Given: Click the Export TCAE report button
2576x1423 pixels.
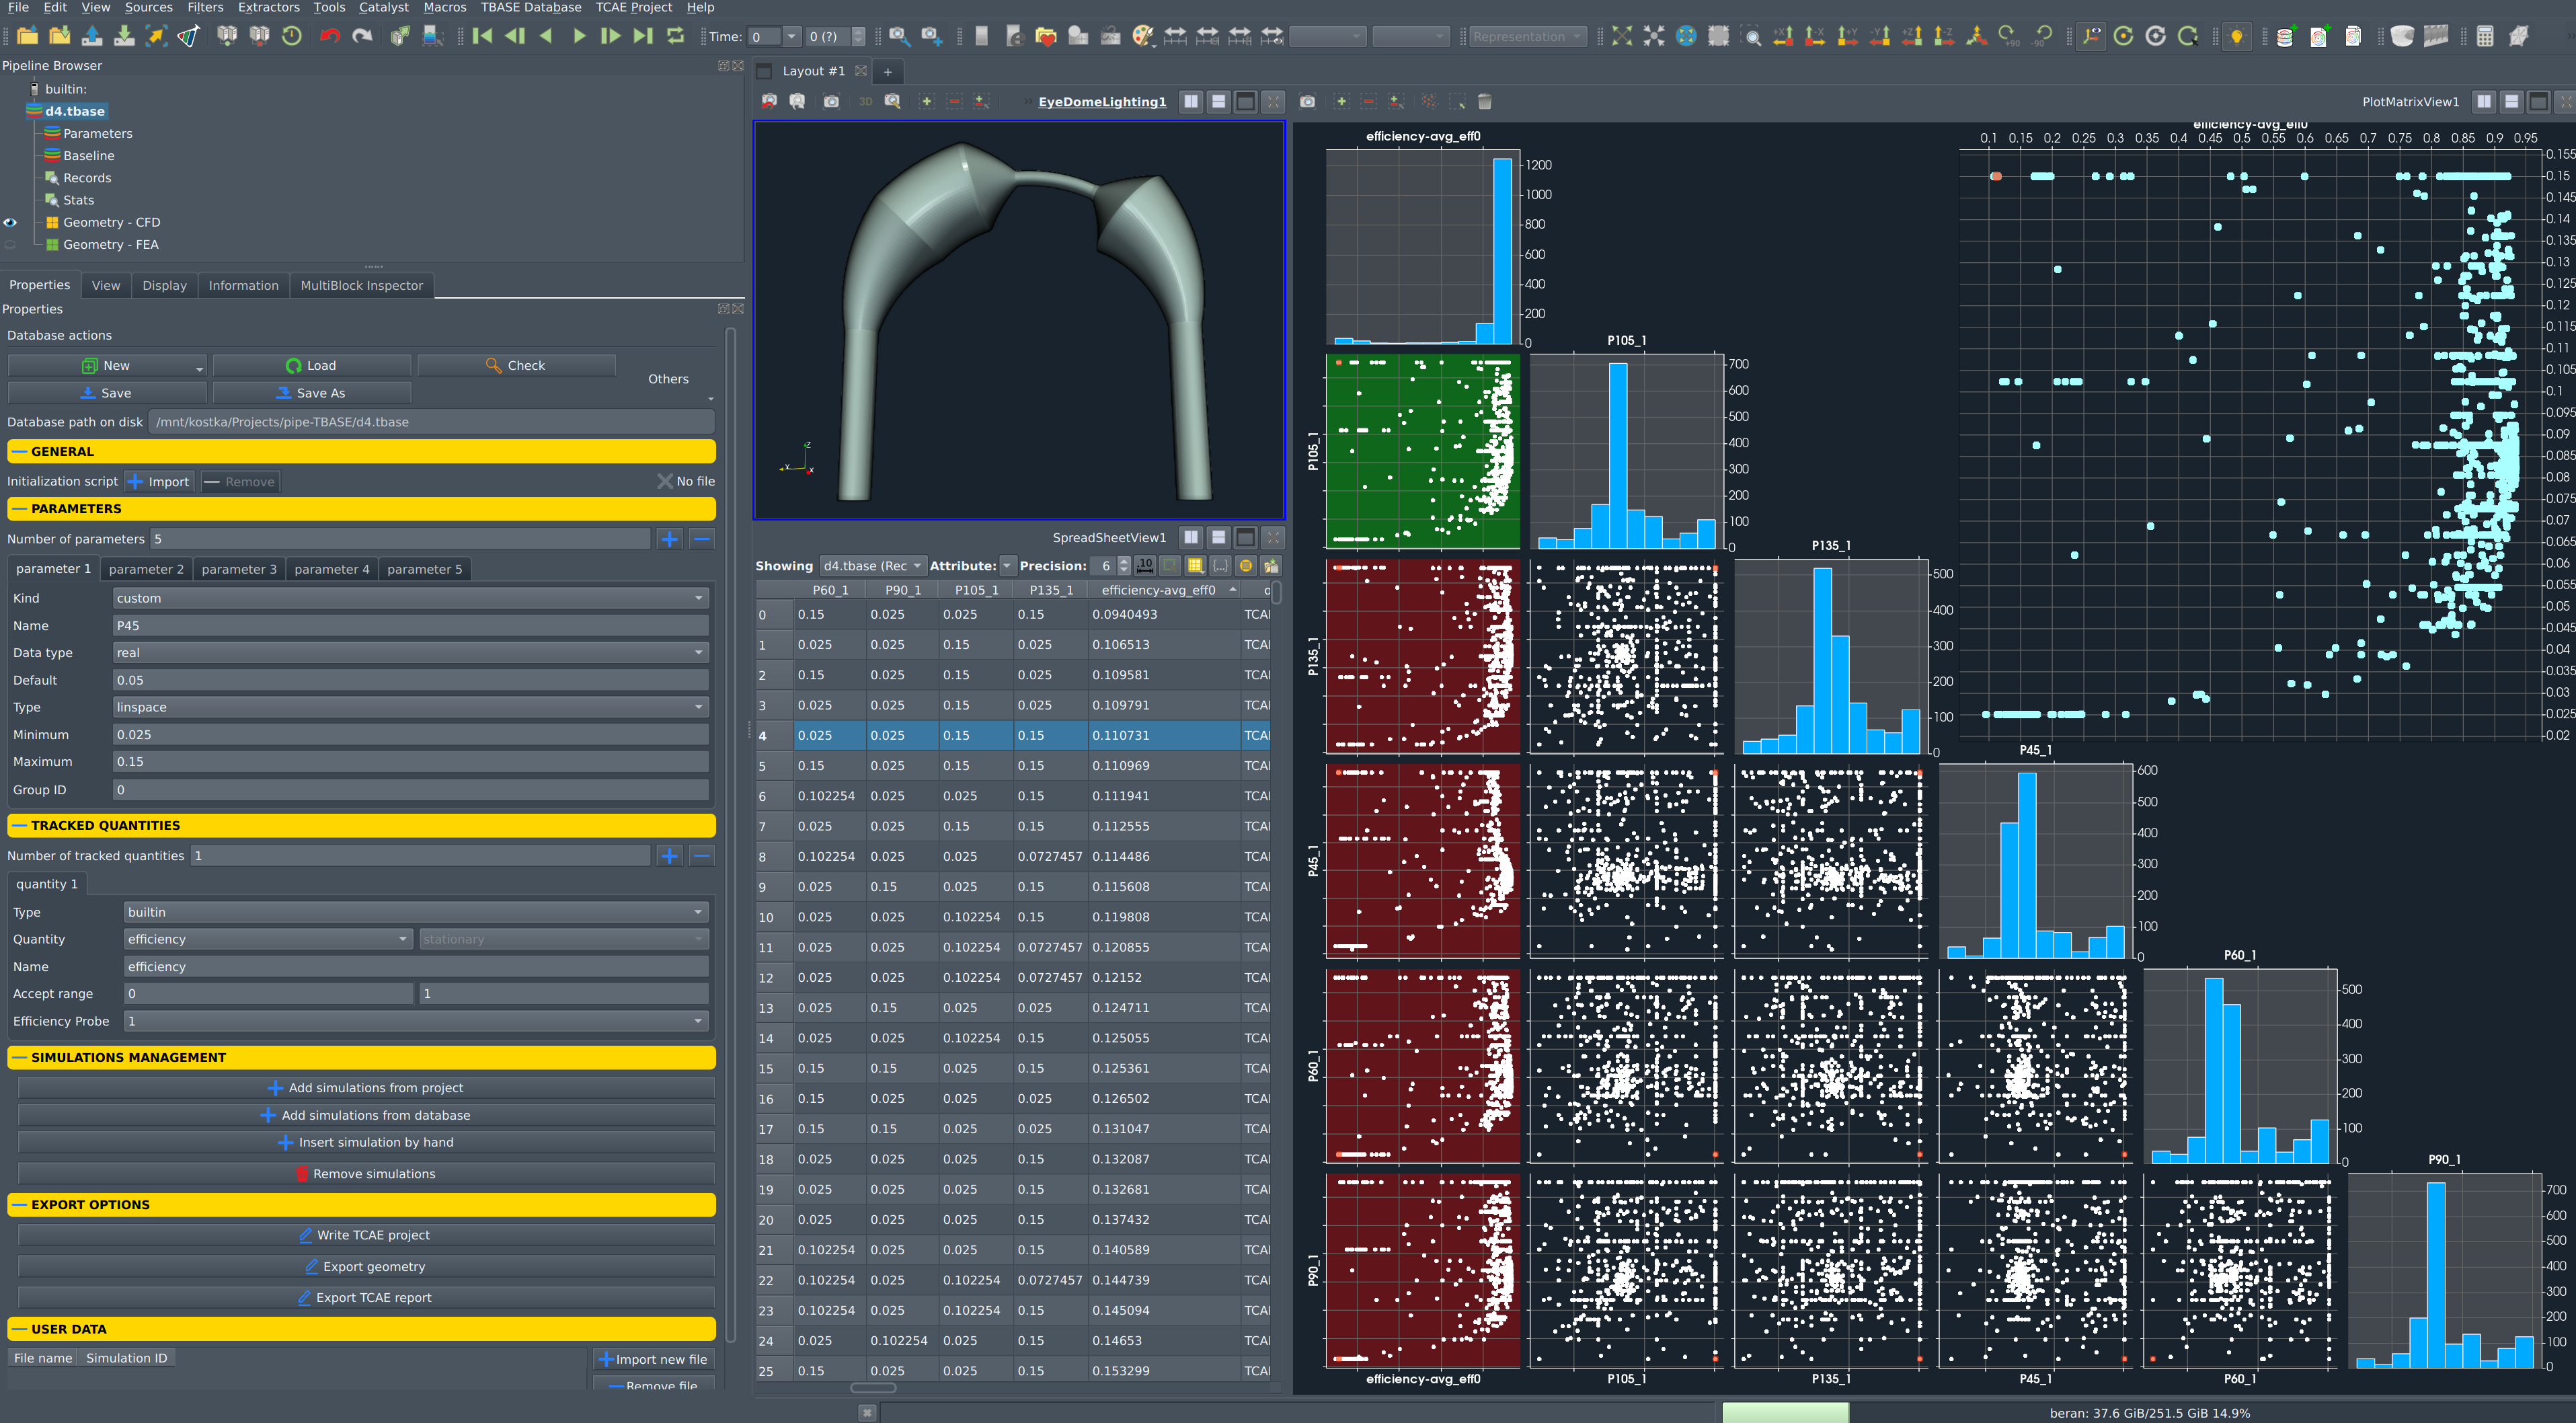Looking at the screenshot, I should click(366, 1298).
